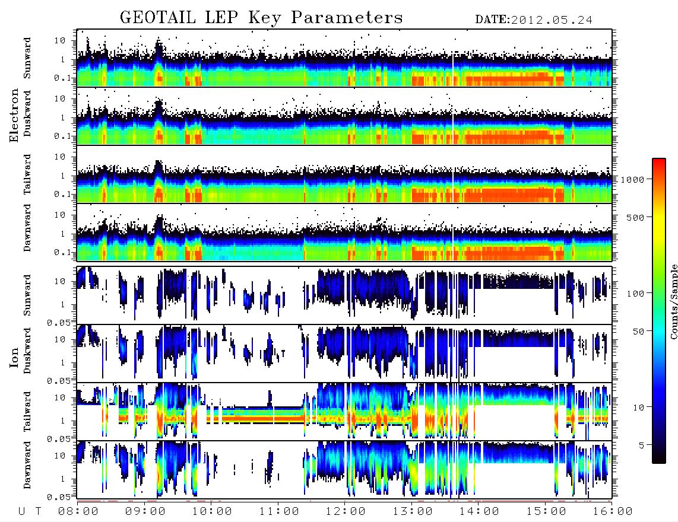Click the 14:00 time axis label
Viewport: 678px width, 522px height.
[479, 512]
